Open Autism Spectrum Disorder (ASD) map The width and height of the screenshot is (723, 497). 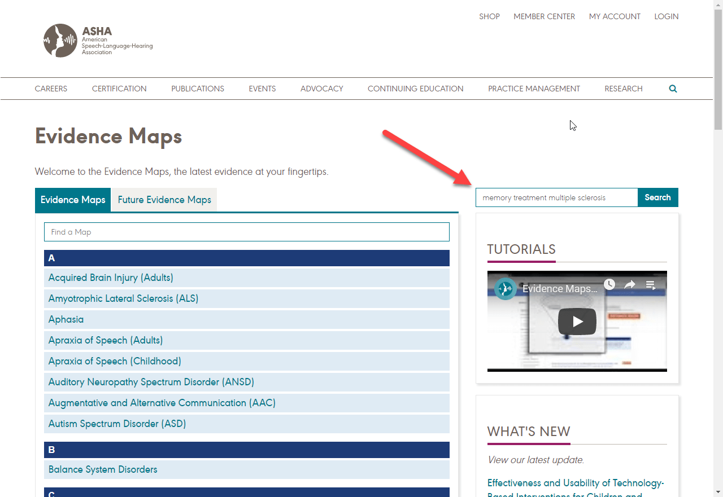tap(117, 424)
